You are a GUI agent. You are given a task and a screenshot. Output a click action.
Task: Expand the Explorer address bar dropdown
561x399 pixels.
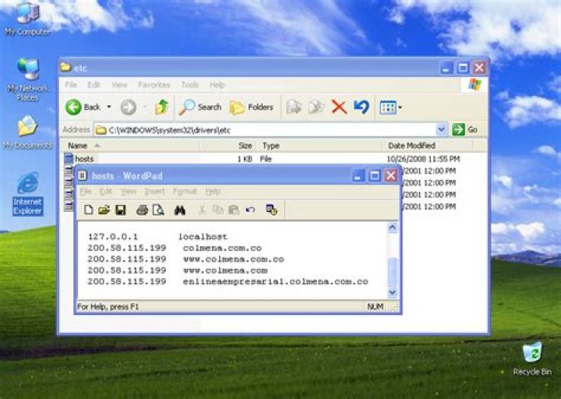[442, 129]
